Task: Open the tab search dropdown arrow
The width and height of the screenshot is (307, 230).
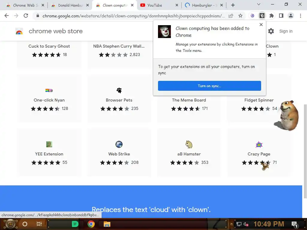Action: point(259,4)
